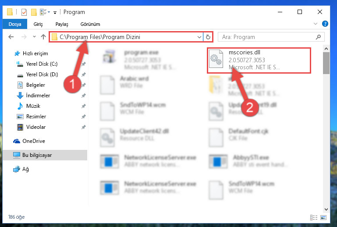Toggle pin for Müzik folder
The width and height of the screenshot is (337, 227).
click(83, 106)
